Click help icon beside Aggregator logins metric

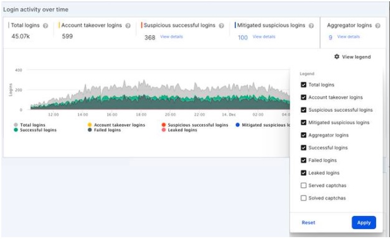(378, 25)
